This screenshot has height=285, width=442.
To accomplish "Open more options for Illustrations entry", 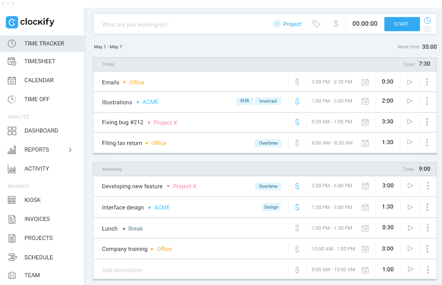I will (427, 101).
